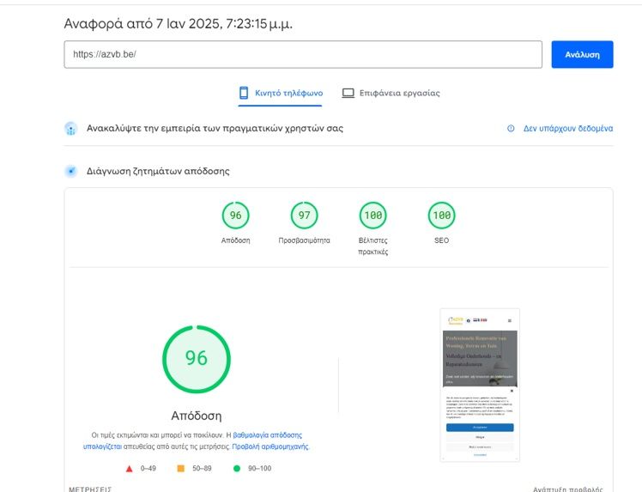The width and height of the screenshot is (642, 492).
Task: Click the performance diagnosis icon
Action: 71,171
